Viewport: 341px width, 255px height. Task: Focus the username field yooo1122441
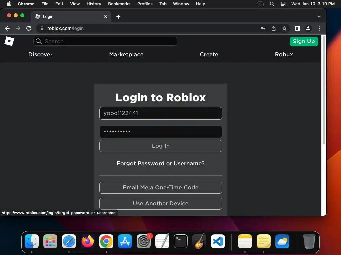161,113
